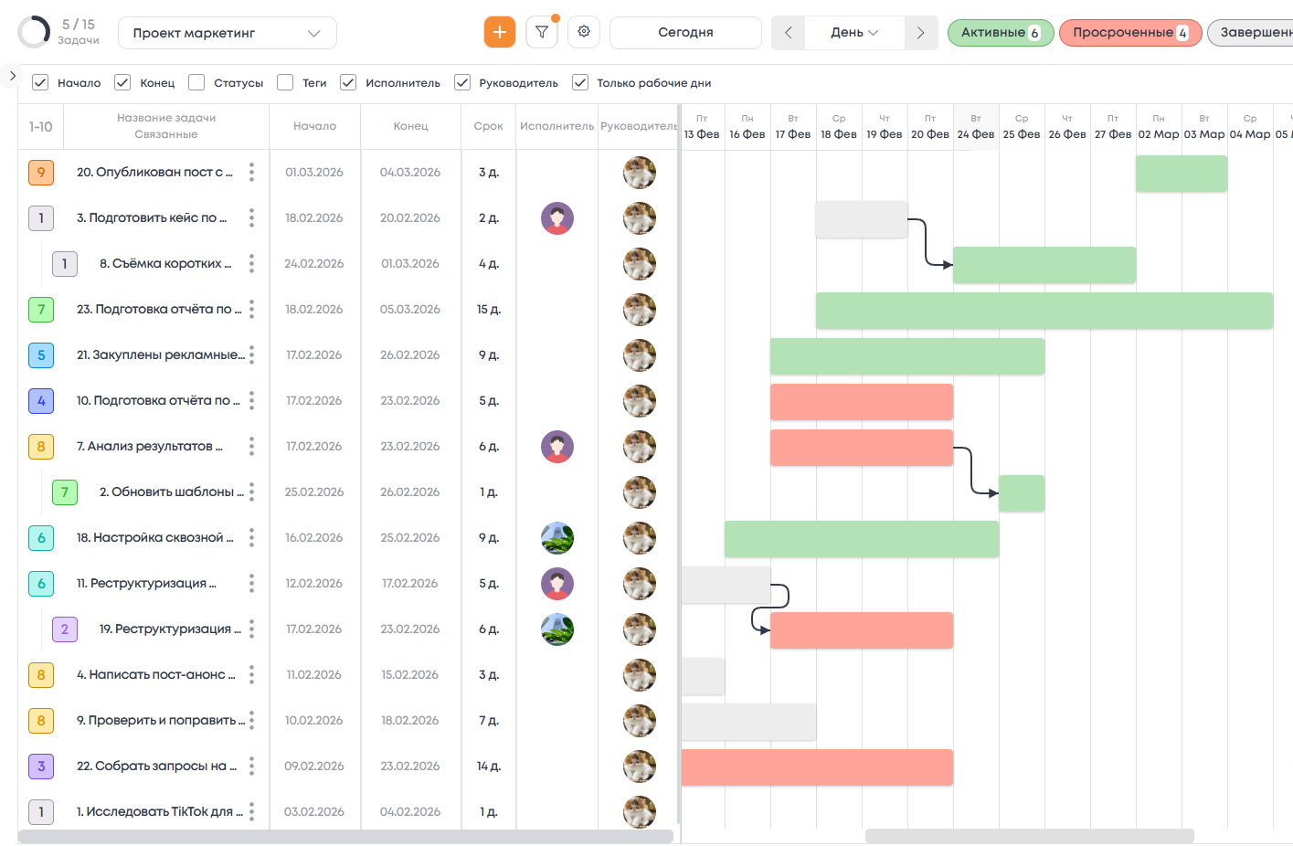Screen dimensions: 1293x846
Task: Enable the Теги checkbox
Action: [285, 82]
